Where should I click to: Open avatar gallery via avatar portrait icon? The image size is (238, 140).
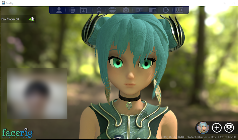coord(203,128)
